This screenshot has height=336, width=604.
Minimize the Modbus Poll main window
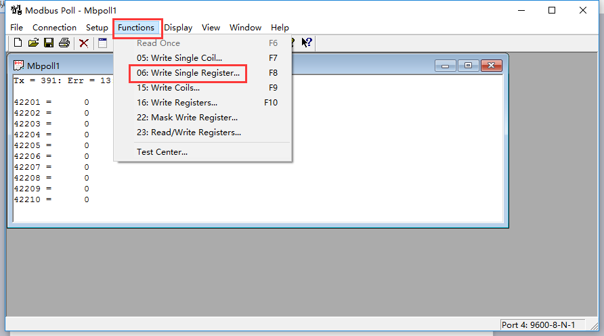[x=521, y=10]
